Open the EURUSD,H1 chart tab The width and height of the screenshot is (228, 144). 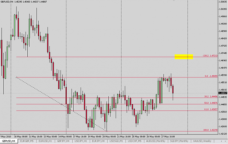pyautogui.click(x=45, y=141)
